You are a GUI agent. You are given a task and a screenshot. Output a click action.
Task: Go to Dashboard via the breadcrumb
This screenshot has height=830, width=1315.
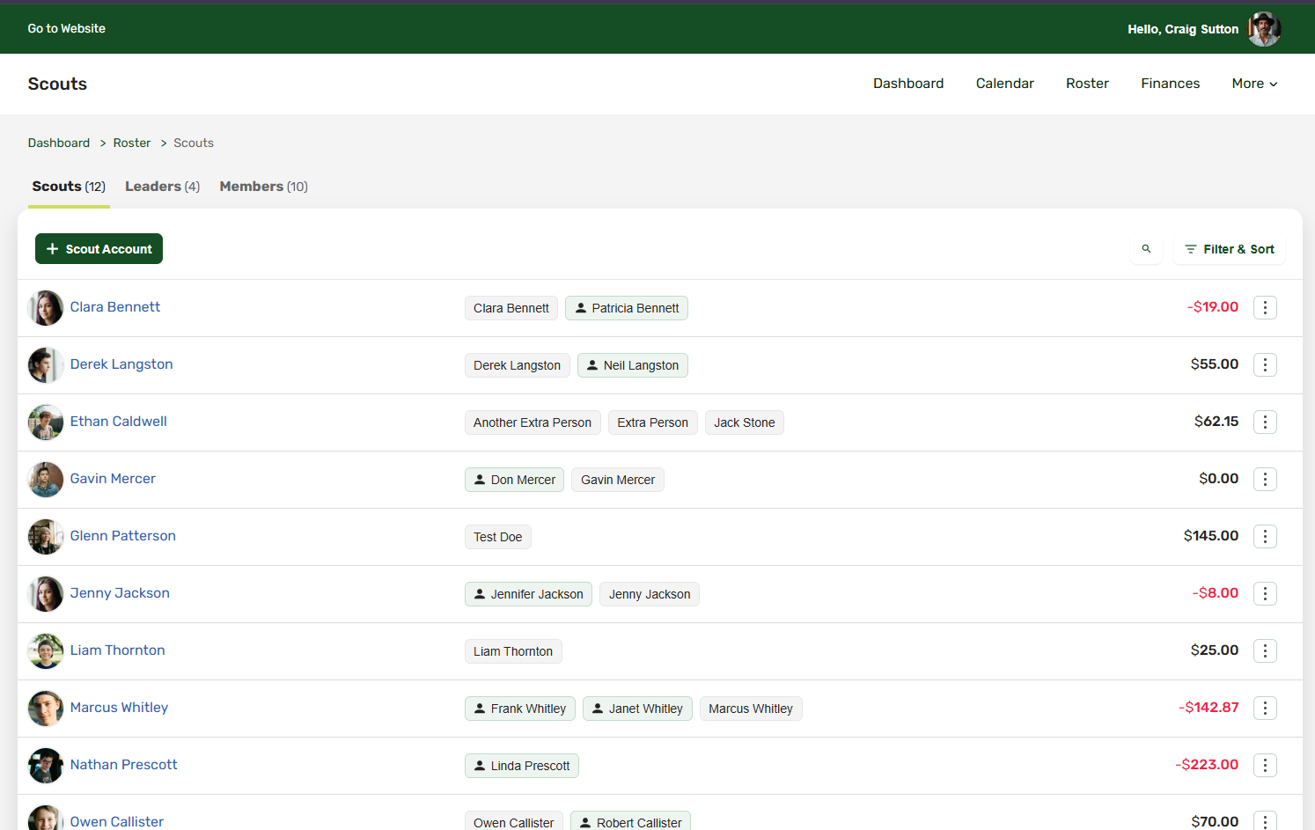59,143
